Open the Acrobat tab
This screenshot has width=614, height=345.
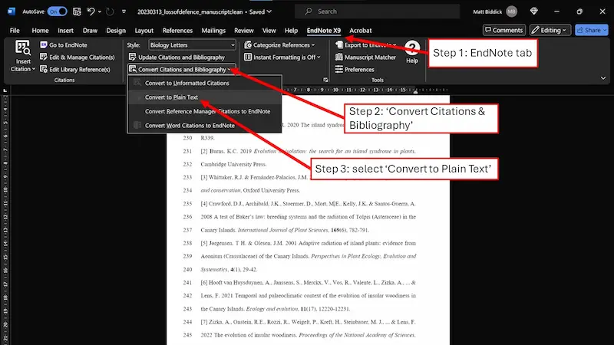point(360,31)
